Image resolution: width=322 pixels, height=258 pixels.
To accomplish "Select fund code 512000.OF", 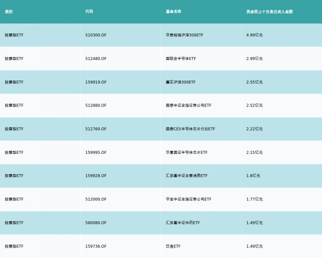I will click(x=96, y=199).
